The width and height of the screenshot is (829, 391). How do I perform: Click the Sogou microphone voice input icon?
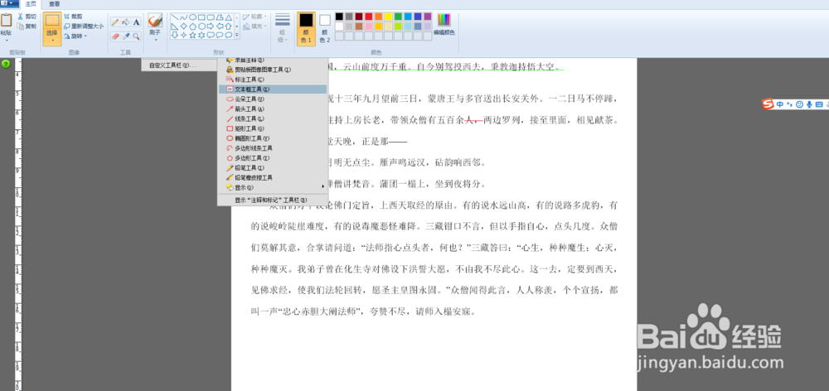[809, 104]
